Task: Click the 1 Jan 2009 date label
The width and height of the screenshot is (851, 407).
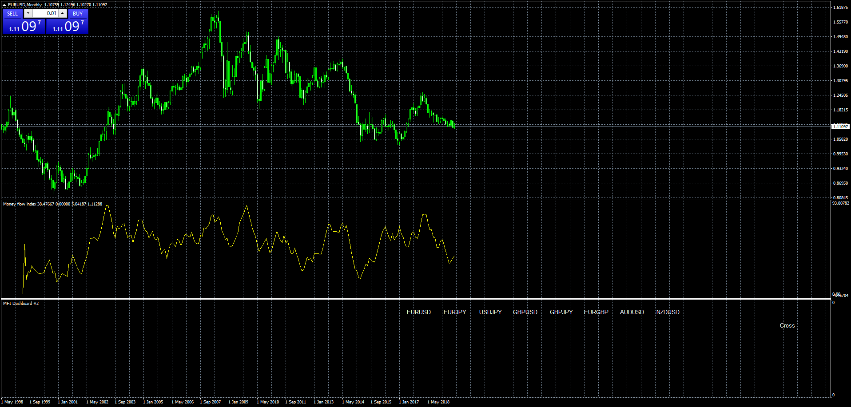Action: [x=239, y=402]
